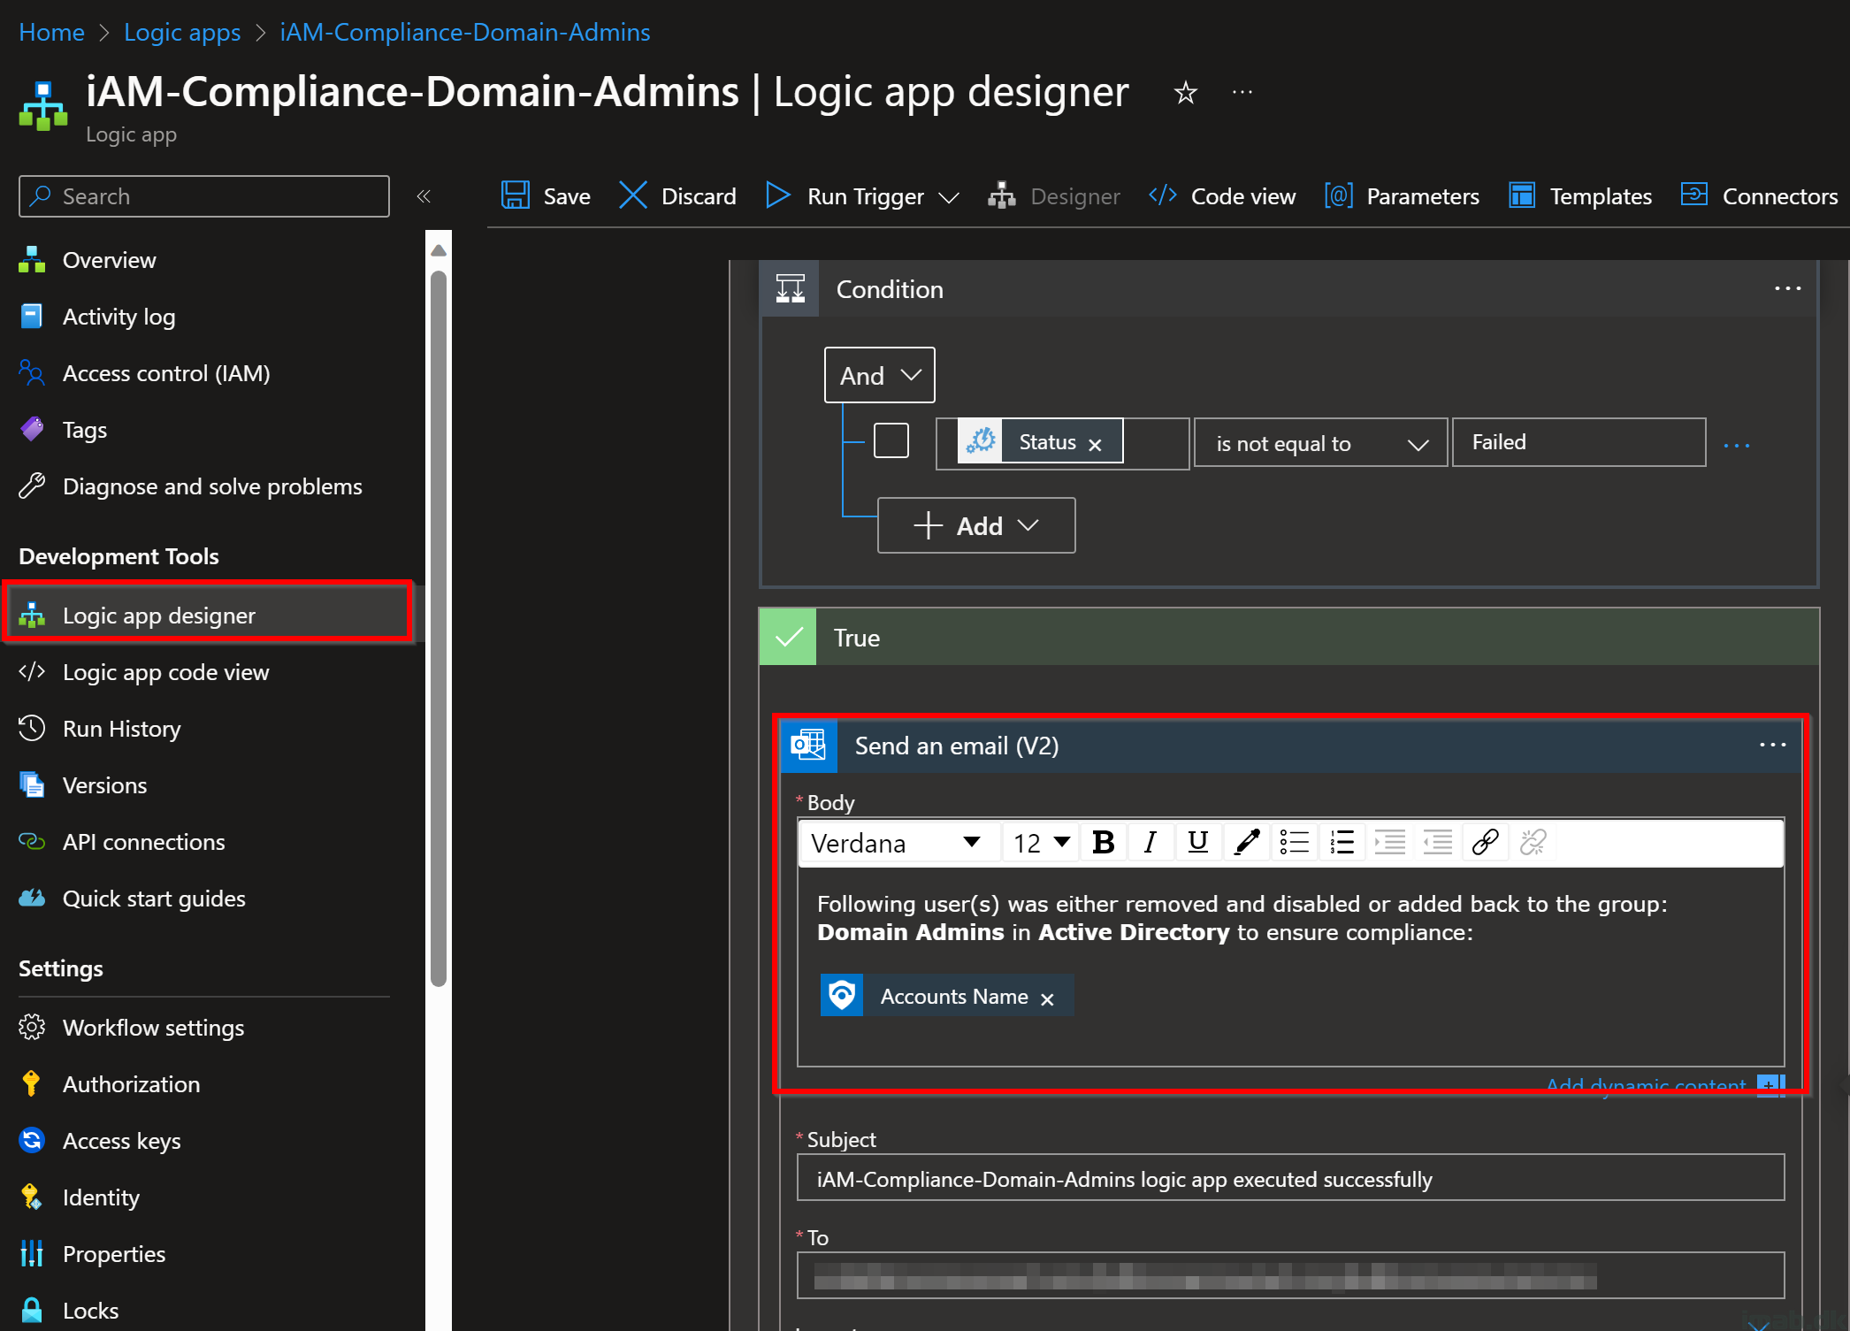Screen dimensions: 1850x1331
Task: Open the 'is not equal to' operator dropdown
Action: click(x=1321, y=443)
